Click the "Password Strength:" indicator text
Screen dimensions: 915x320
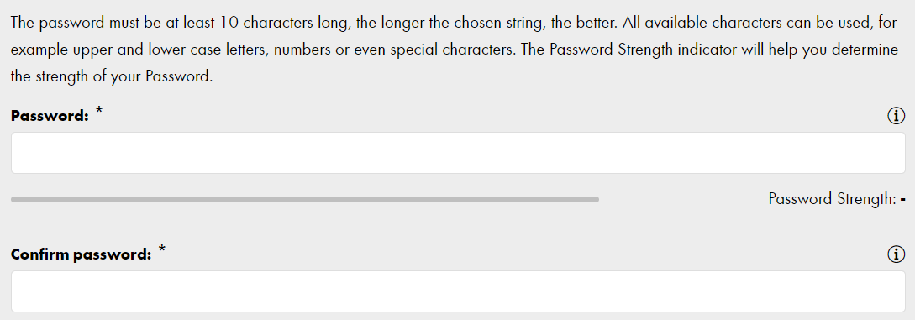click(x=832, y=199)
